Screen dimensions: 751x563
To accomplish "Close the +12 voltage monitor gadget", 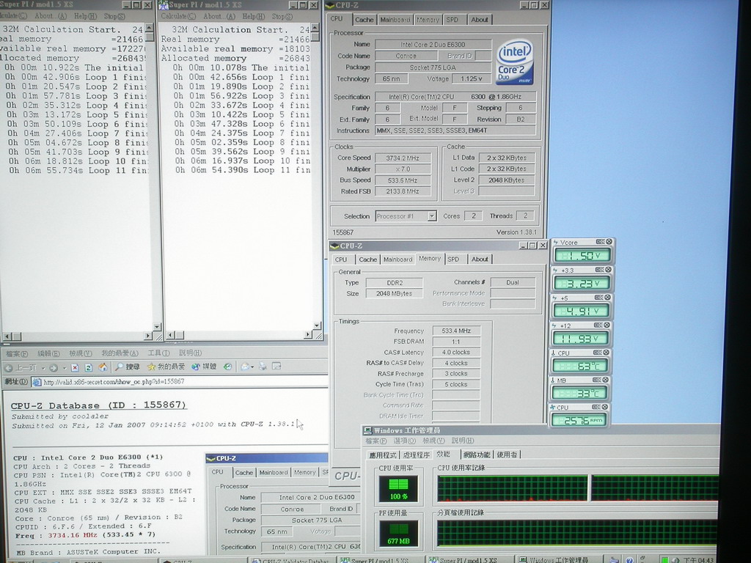I will point(607,325).
